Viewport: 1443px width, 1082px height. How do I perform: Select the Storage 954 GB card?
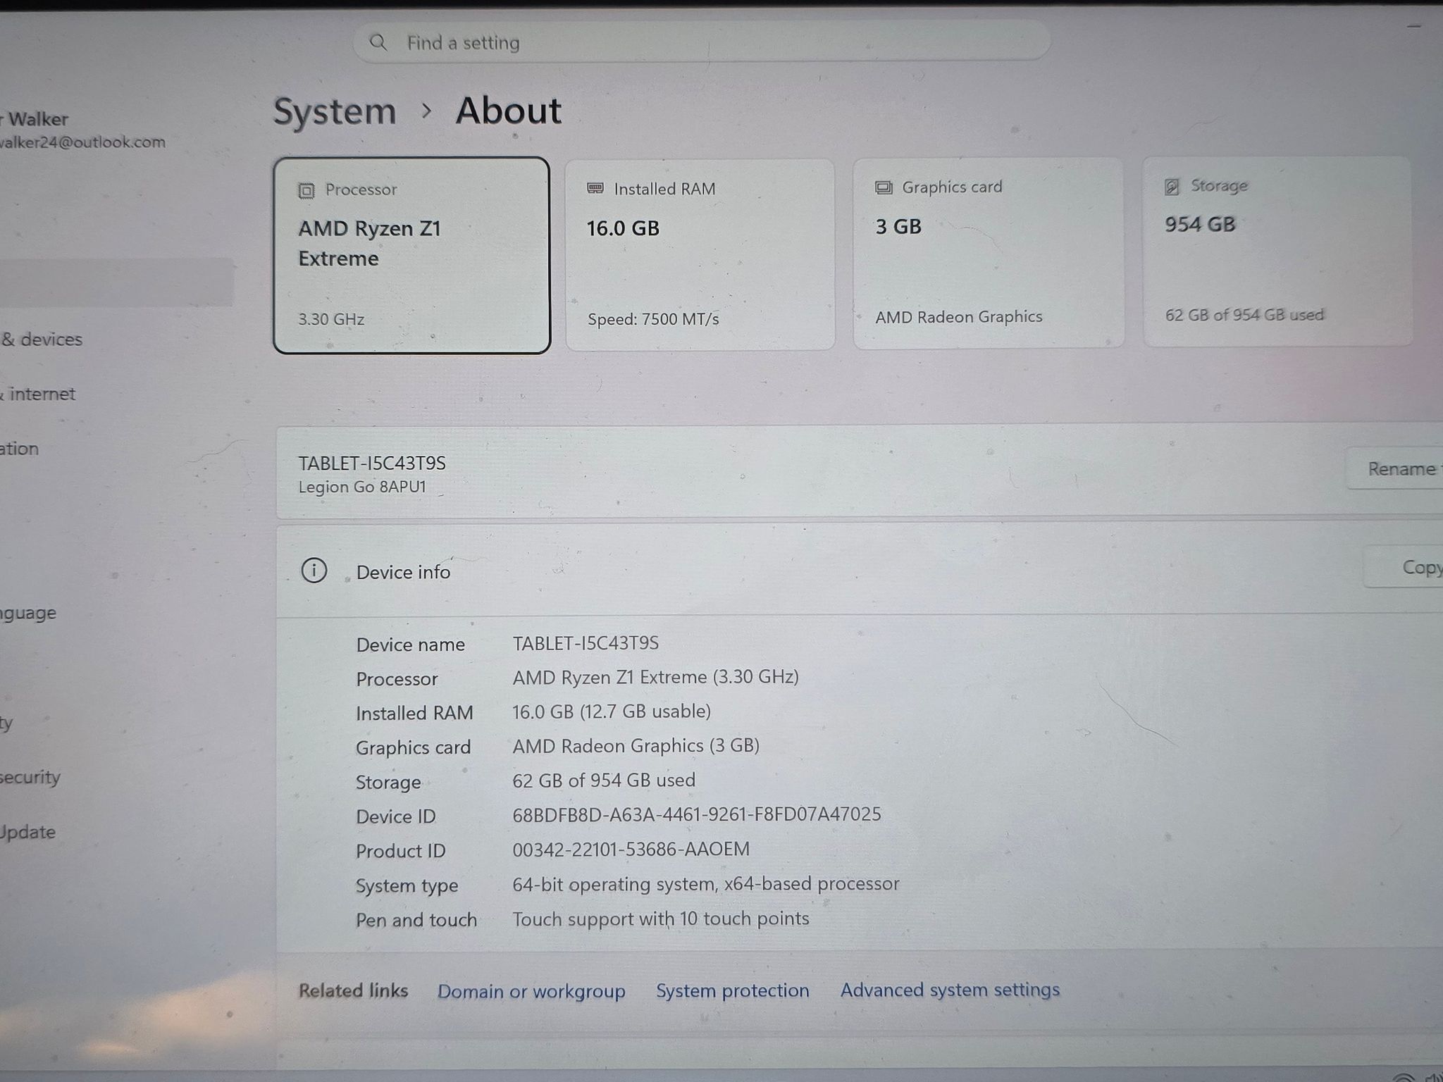(x=1277, y=251)
